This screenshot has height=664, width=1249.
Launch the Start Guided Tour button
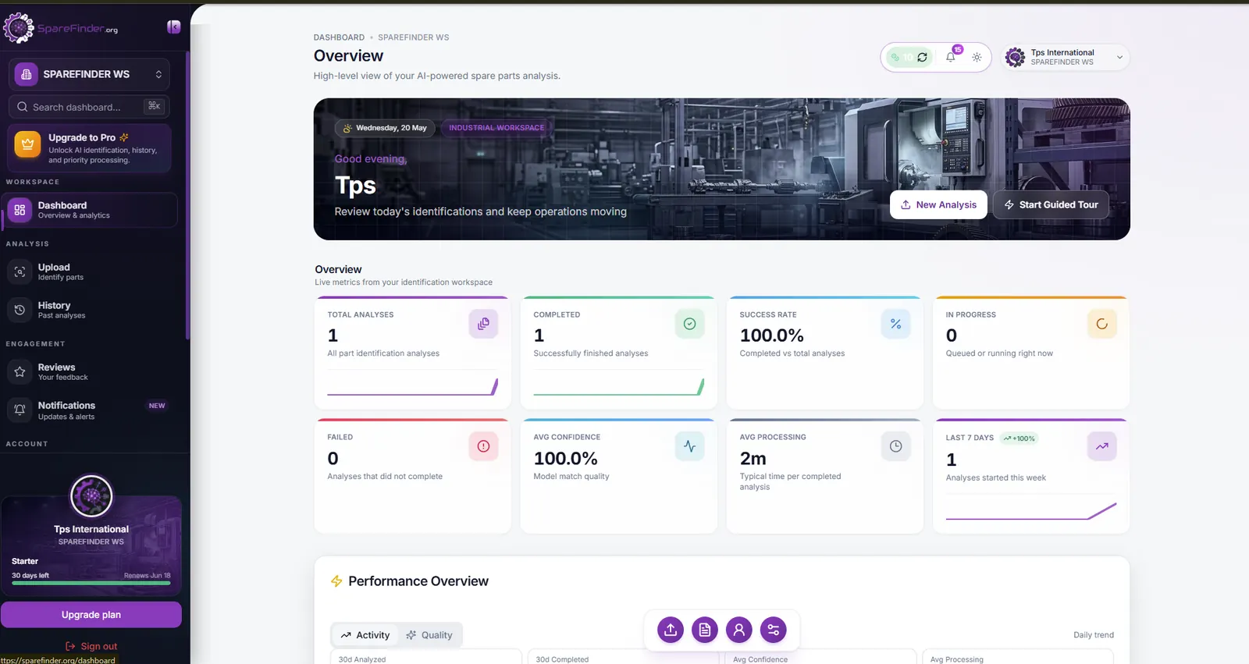click(1051, 204)
